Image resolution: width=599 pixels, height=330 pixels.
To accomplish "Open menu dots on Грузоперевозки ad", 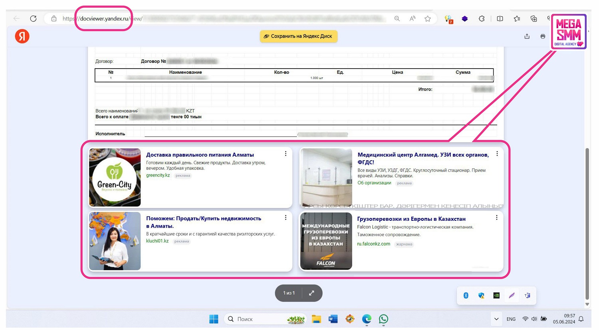I will (x=497, y=218).
